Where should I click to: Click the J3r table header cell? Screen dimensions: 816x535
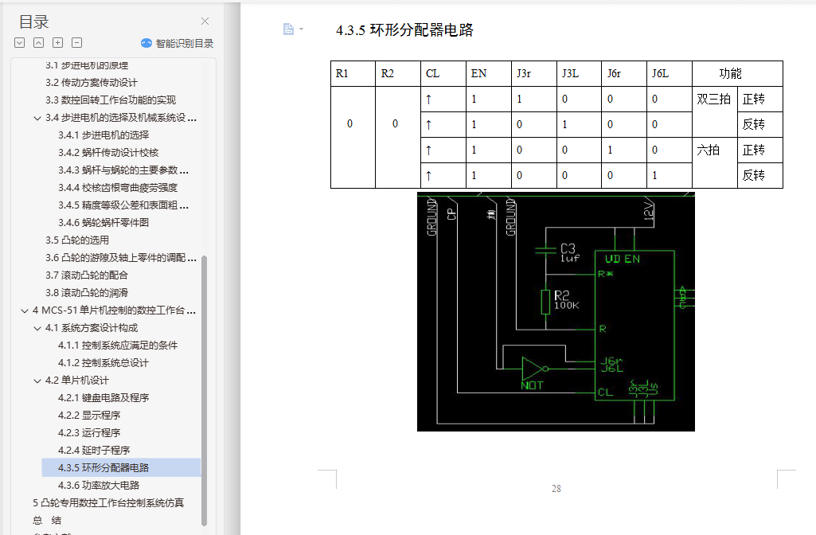coord(534,73)
